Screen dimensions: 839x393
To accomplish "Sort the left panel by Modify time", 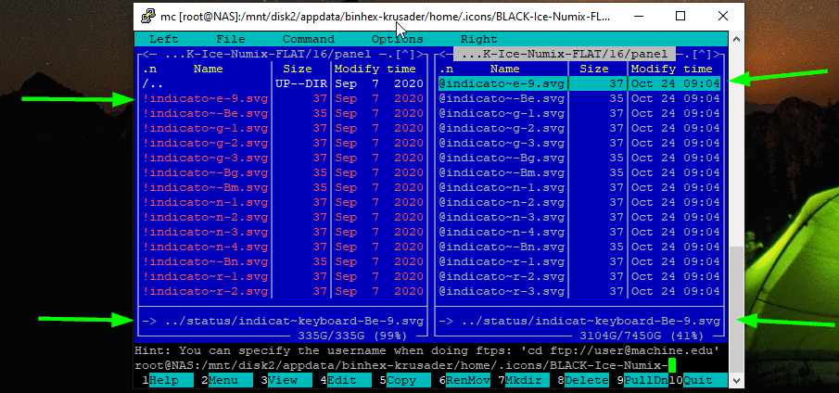I will pyautogui.click(x=375, y=69).
